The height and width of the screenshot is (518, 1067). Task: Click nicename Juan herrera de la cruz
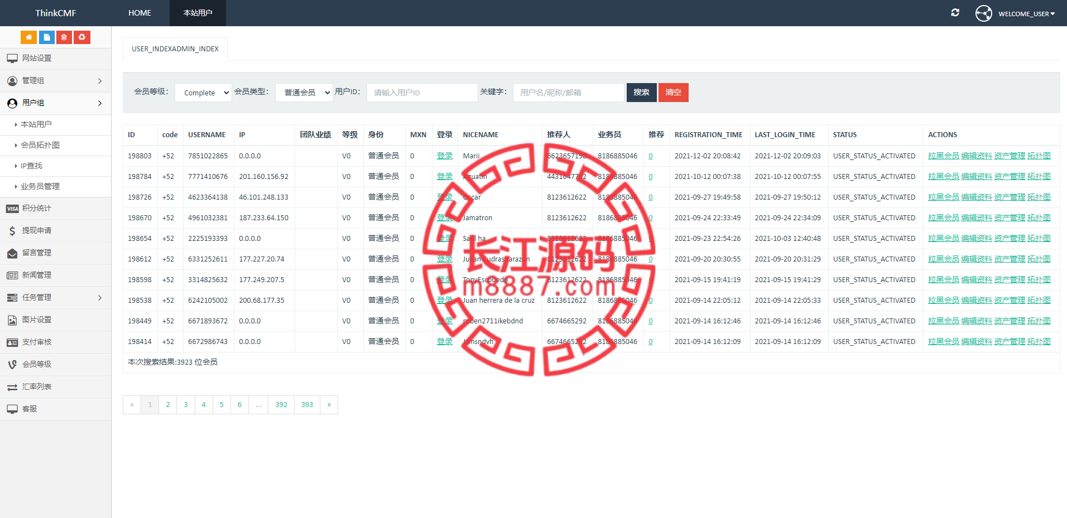[498, 301]
